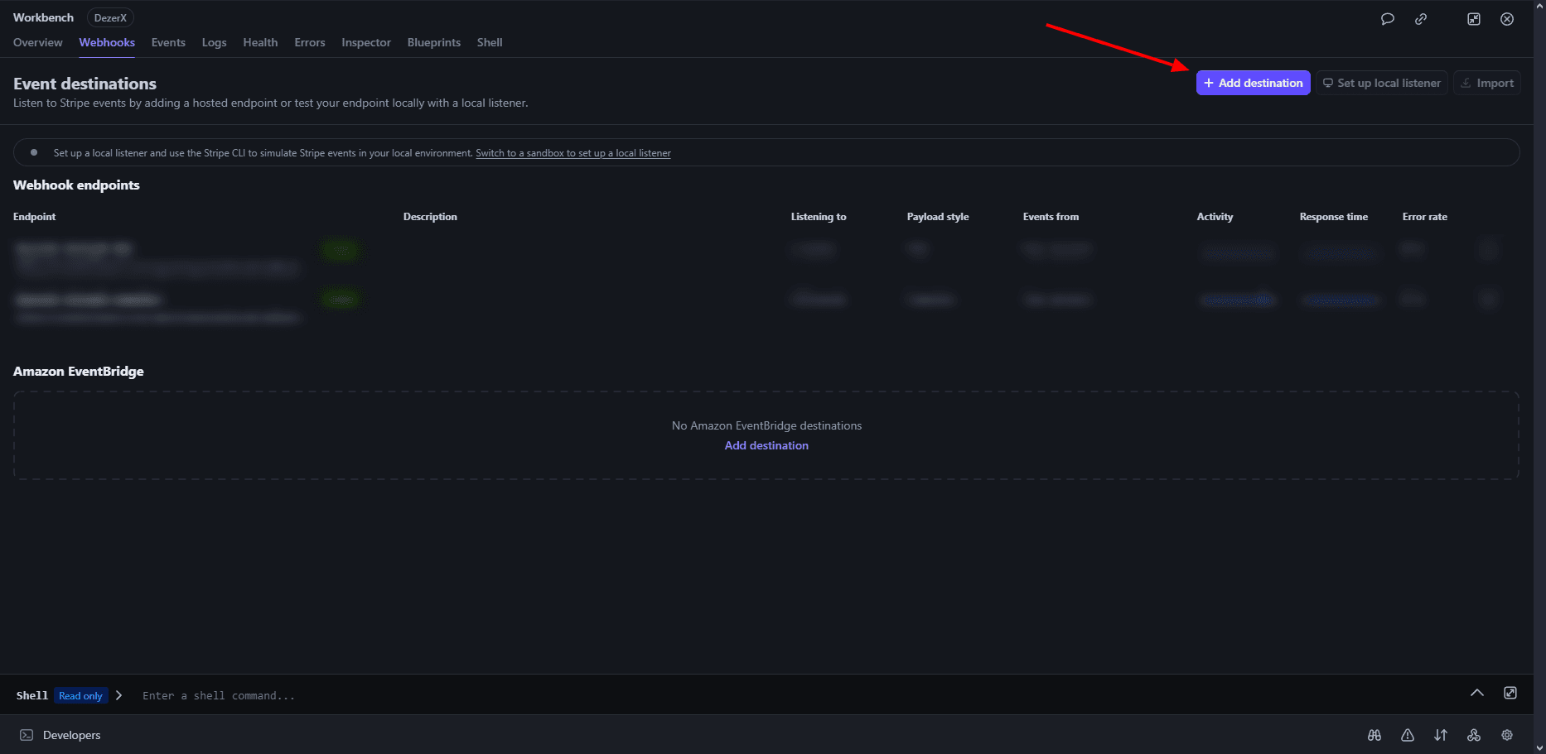Open the webhooks icon in the bottom bar
The image size is (1546, 754).
tap(1474, 735)
